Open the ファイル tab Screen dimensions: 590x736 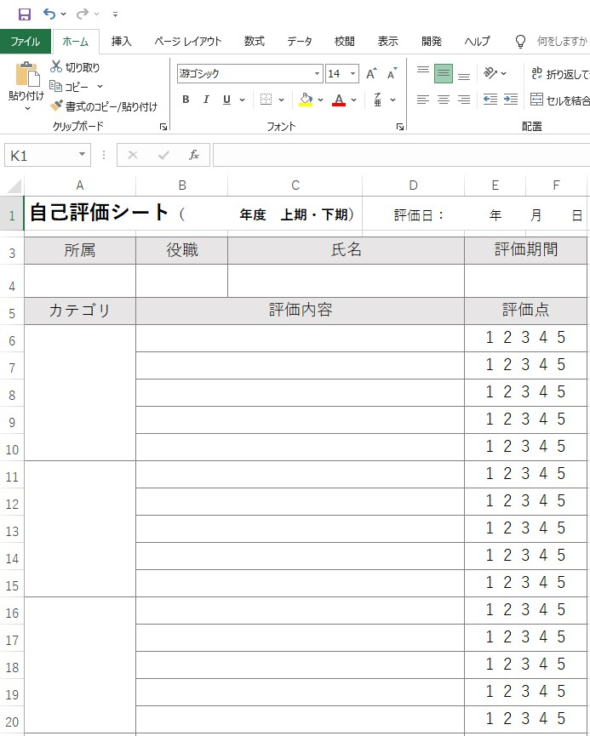26,42
